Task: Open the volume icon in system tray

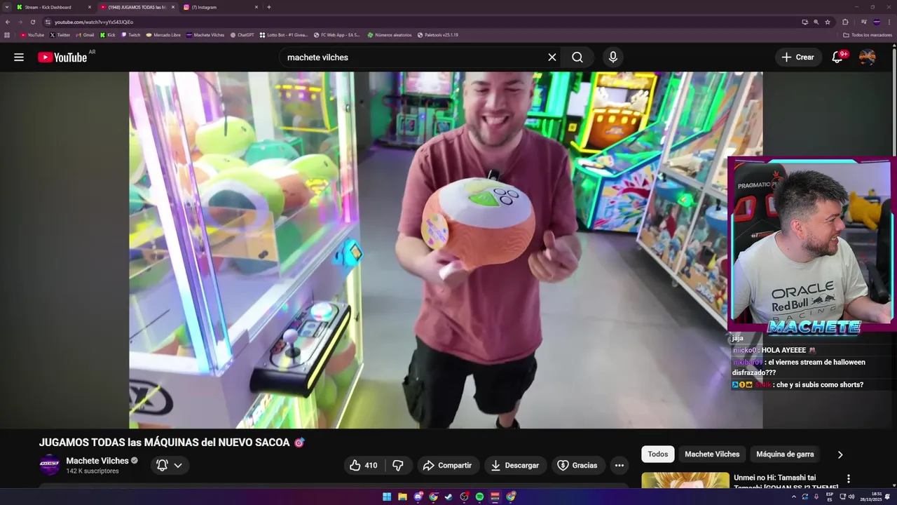Action: click(x=851, y=497)
